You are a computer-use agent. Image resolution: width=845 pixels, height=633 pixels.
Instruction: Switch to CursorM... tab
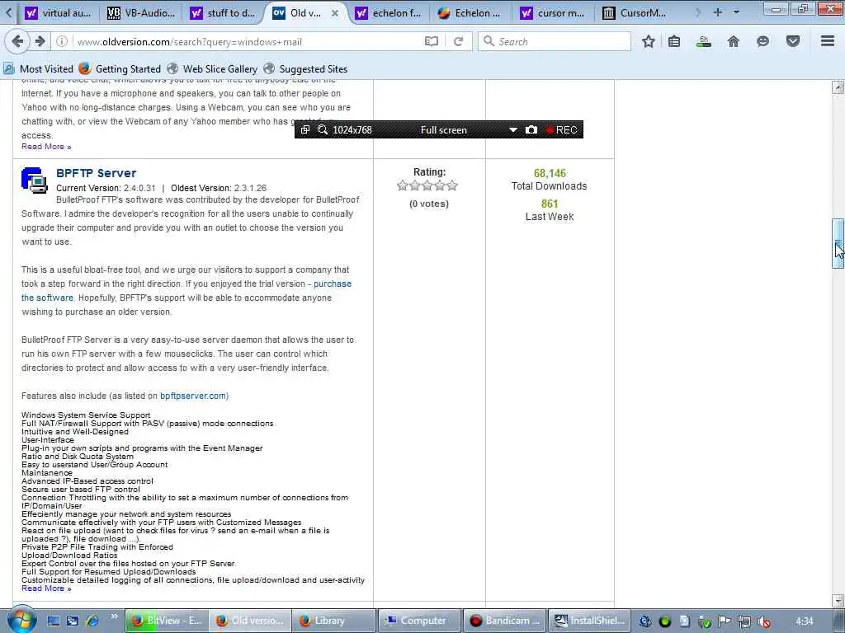point(635,13)
